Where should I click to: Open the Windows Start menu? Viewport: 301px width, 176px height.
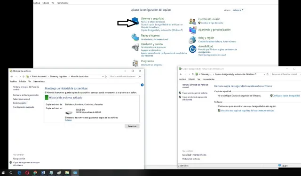(x=3, y=173)
